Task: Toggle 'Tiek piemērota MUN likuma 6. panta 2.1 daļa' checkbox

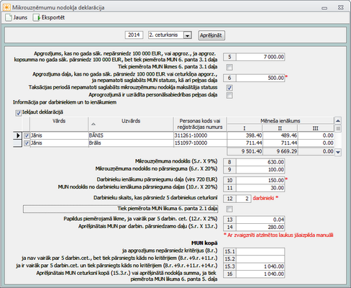Action: pyautogui.click(x=229, y=209)
